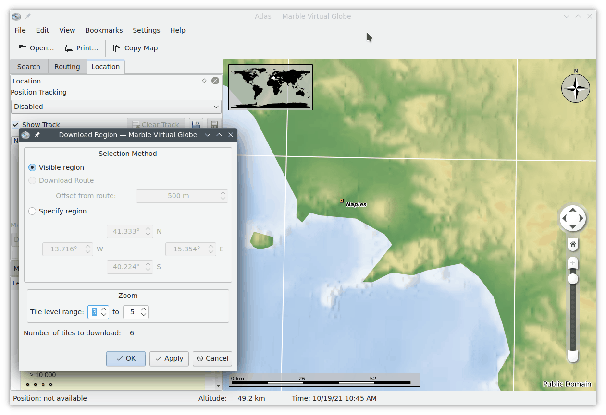Pin the Download Region dialog on top

[37, 135]
